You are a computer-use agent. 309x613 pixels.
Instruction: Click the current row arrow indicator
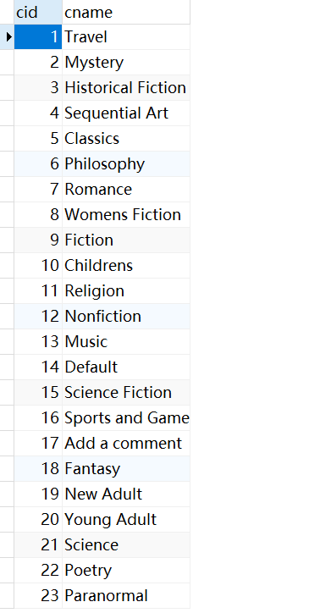(x=9, y=37)
